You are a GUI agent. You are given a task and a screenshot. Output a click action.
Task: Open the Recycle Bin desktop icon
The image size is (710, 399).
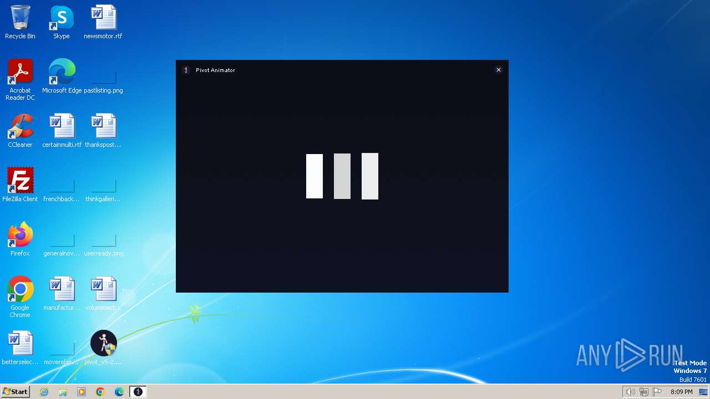click(20, 22)
